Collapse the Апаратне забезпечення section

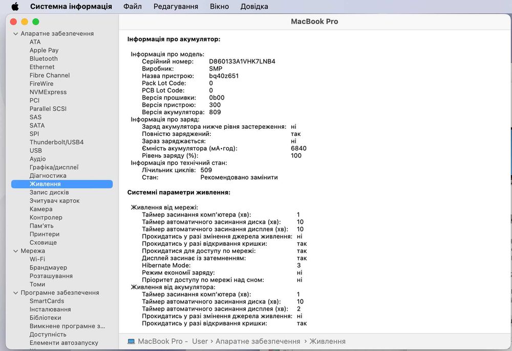(15, 34)
